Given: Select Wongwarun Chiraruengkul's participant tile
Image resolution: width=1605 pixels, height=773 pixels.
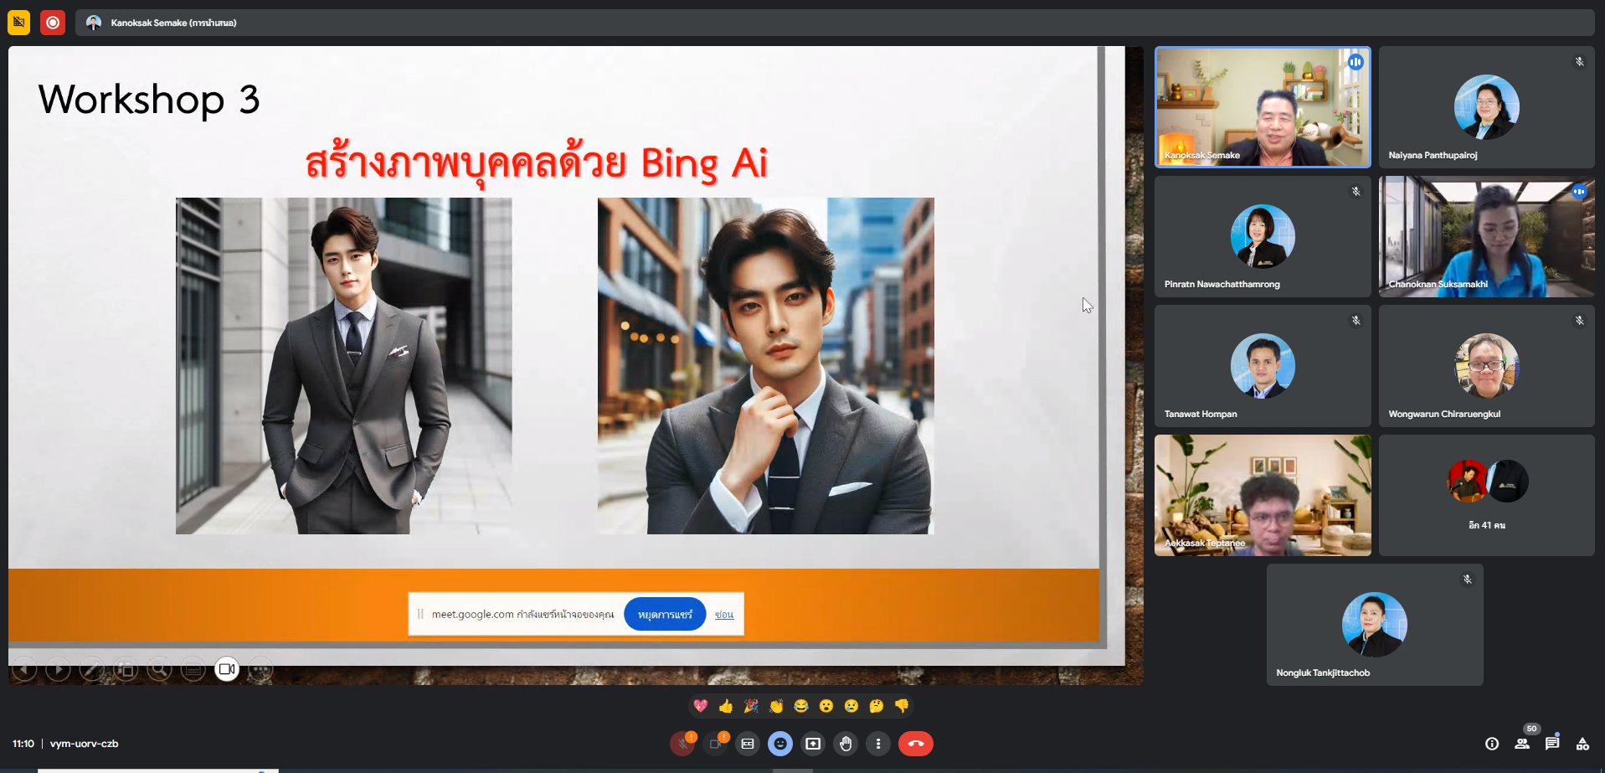Looking at the screenshot, I should coord(1486,366).
